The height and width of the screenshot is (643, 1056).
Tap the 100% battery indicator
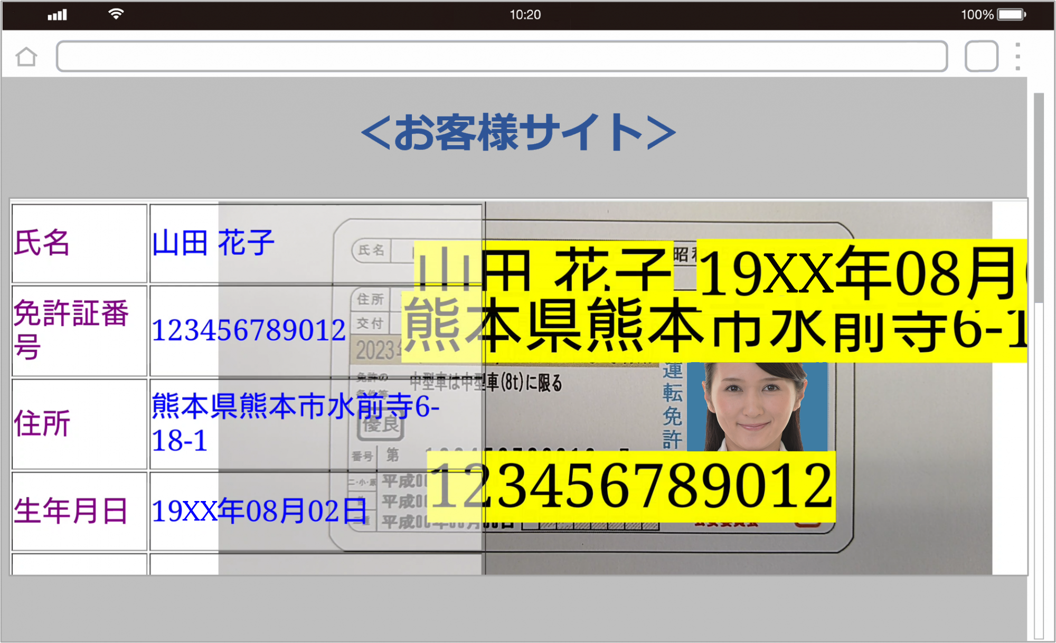click(993, 14)
